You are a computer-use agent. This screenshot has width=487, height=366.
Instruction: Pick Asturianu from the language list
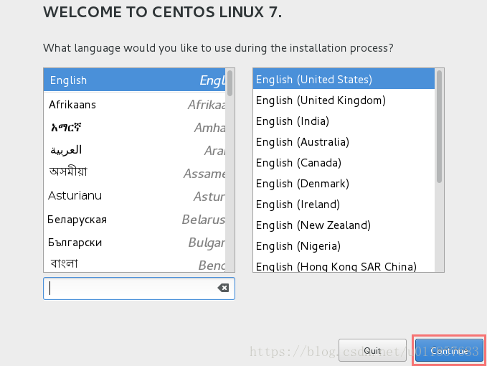(135, 196)
